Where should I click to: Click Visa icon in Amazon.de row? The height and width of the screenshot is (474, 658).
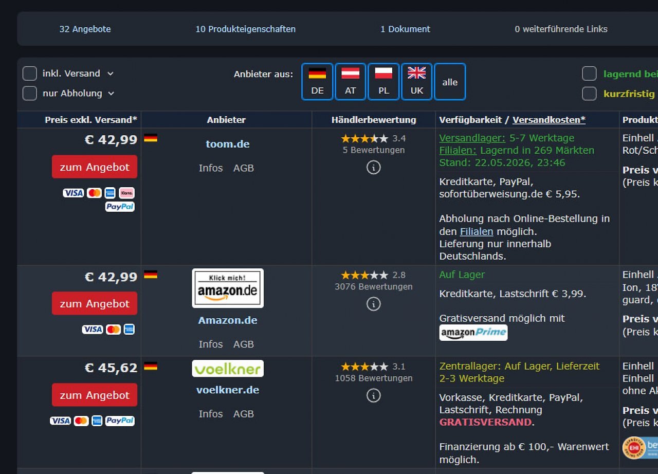(93, 329)
